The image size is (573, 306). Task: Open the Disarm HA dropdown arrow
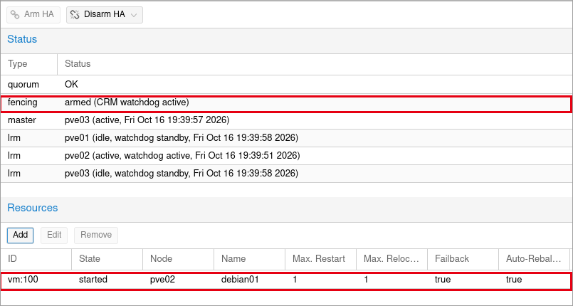134,15
